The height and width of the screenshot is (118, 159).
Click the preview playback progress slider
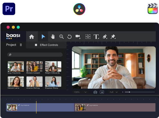140,92
